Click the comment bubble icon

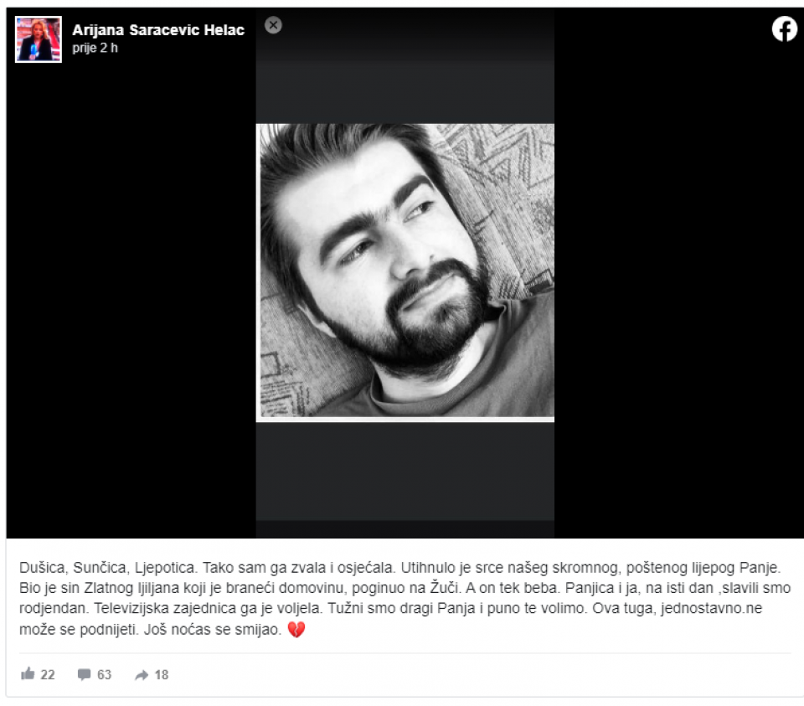[x=84, y=675]
